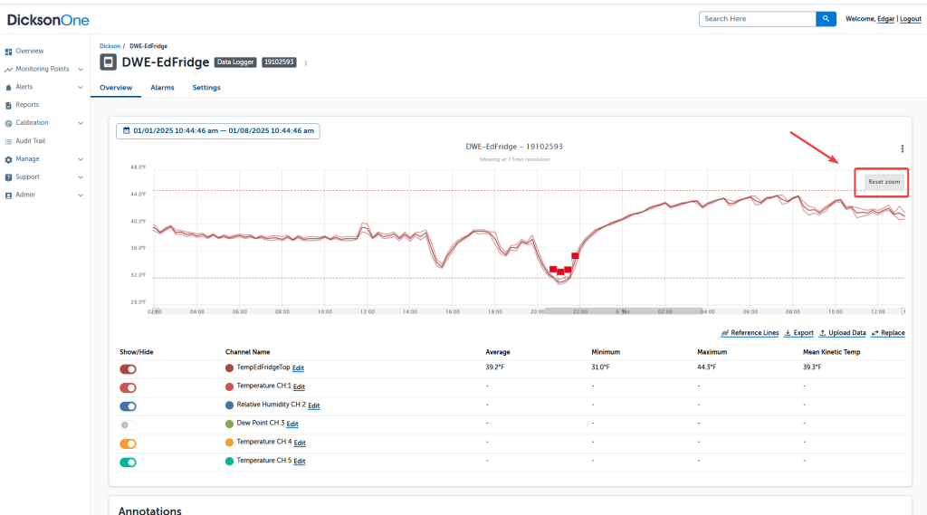Click into the Search Here field
The image size is (927, 515).
click(x=757, y=19)
